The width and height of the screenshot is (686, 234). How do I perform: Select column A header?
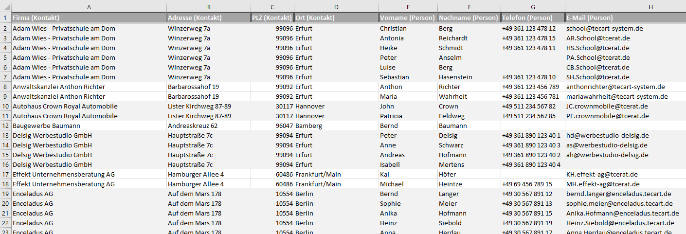tap(89, 7)
